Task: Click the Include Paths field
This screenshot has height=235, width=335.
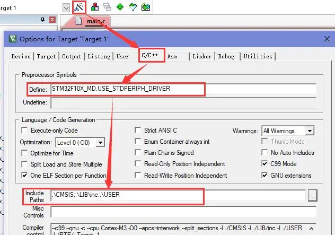Action: coord(178,195)
